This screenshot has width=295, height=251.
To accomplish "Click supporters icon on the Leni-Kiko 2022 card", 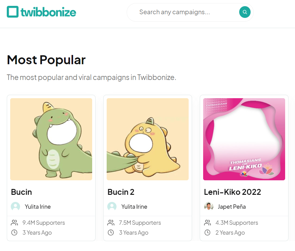I will (207, 223).
